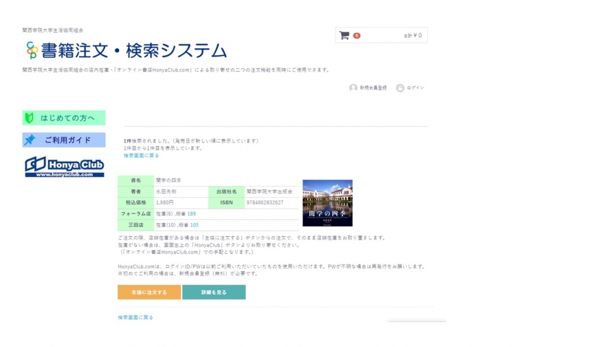This screenshot has width=616, height=347.
Task: Click the red cart item count badge
Action: (357, 36)
